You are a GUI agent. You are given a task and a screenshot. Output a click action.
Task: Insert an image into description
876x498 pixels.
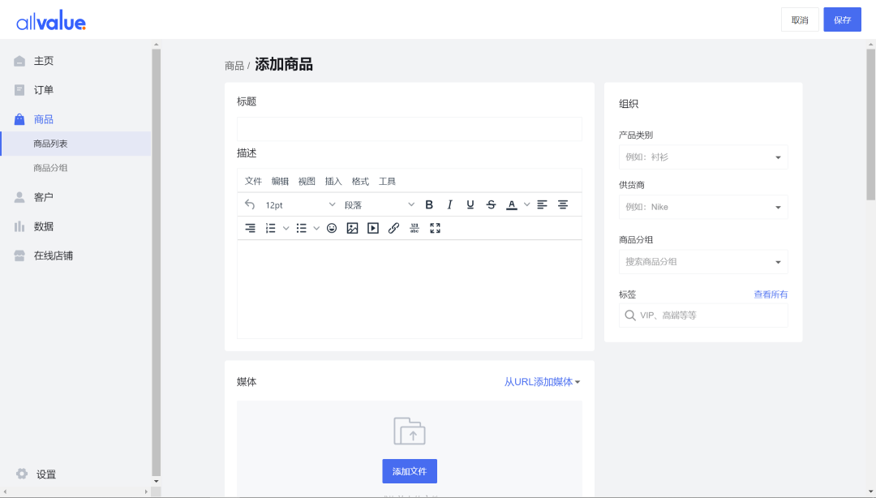353,228
